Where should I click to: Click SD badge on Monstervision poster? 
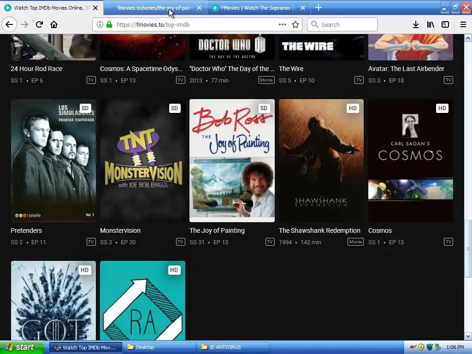coord(174,108)
